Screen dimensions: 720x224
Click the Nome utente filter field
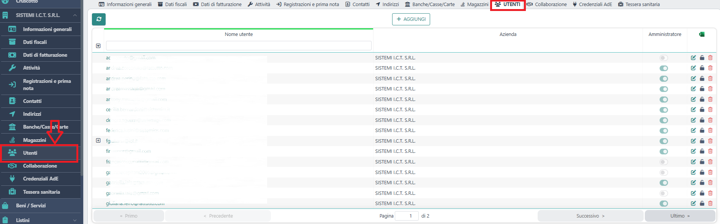click(x=239, y=46)
